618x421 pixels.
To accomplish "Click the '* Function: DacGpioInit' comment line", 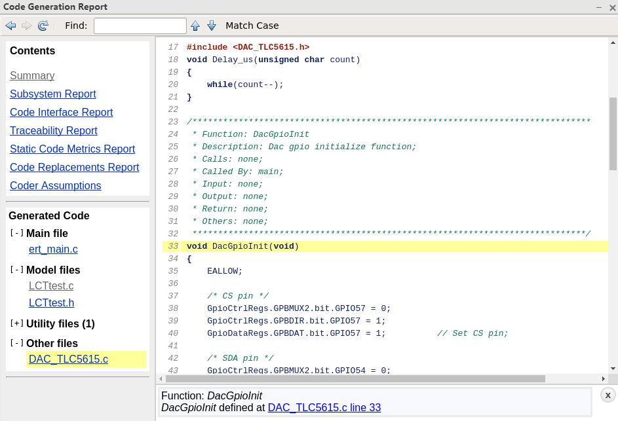I will [250, 134].
